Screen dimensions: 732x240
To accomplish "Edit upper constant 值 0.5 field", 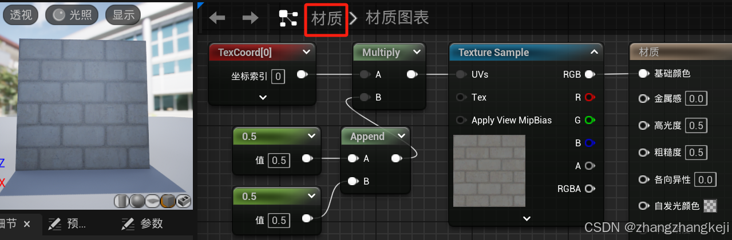I will click(x=279, y=160).
